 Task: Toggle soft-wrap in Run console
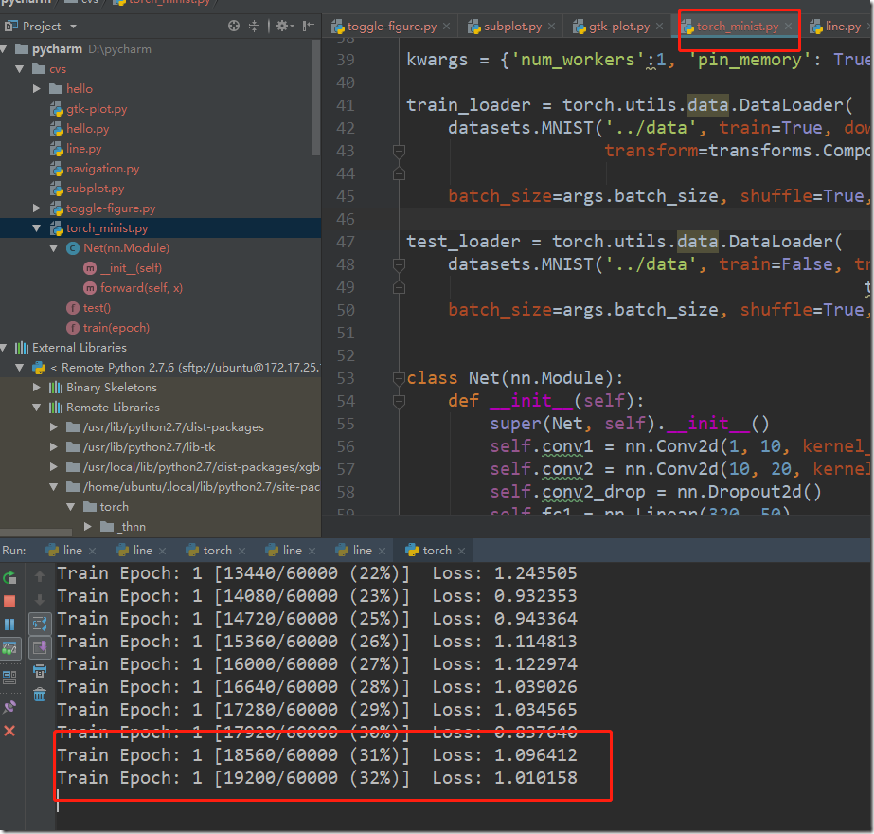pos(40,624)
